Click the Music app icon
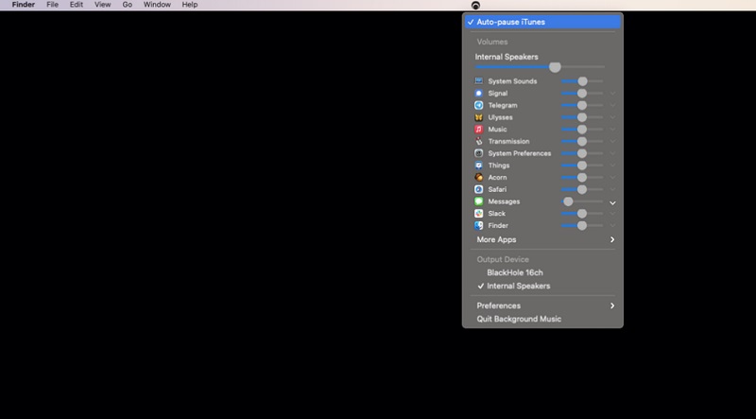Viewport: 756px width, 419px height. pos(479,130)
